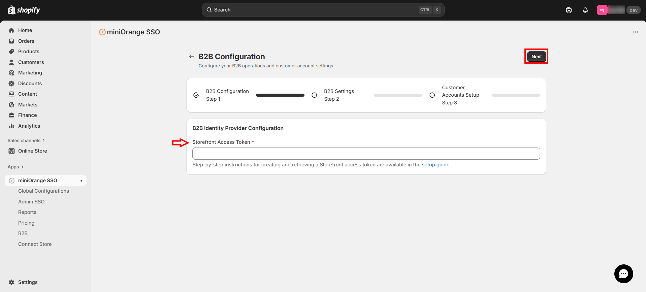Open the account menu labeled dev
This screenshot has height=292, width=646.
click(x=618, y=10)
